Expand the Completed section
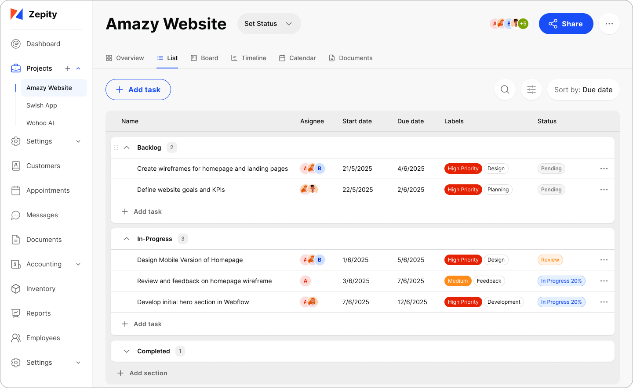Image resolution: width=633 pixels, height=388 pixels. coord(127,351)
